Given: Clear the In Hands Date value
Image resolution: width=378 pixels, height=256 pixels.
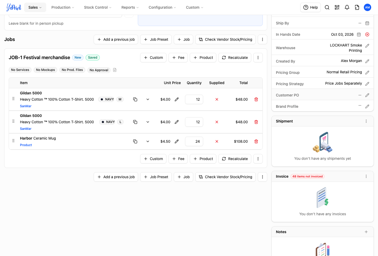Looking at the screenshot, I should (x=367, y=34).
